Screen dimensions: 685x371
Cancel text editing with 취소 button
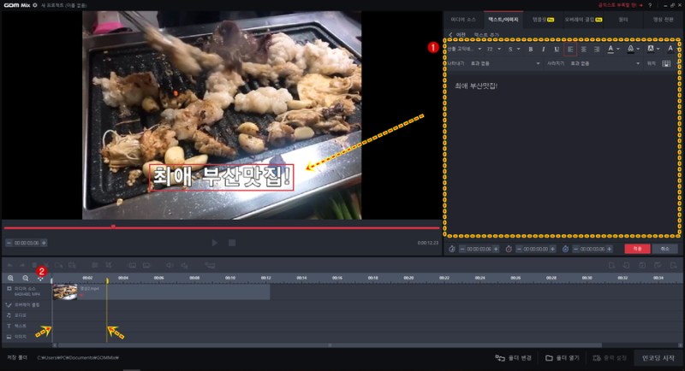point(664,249)
